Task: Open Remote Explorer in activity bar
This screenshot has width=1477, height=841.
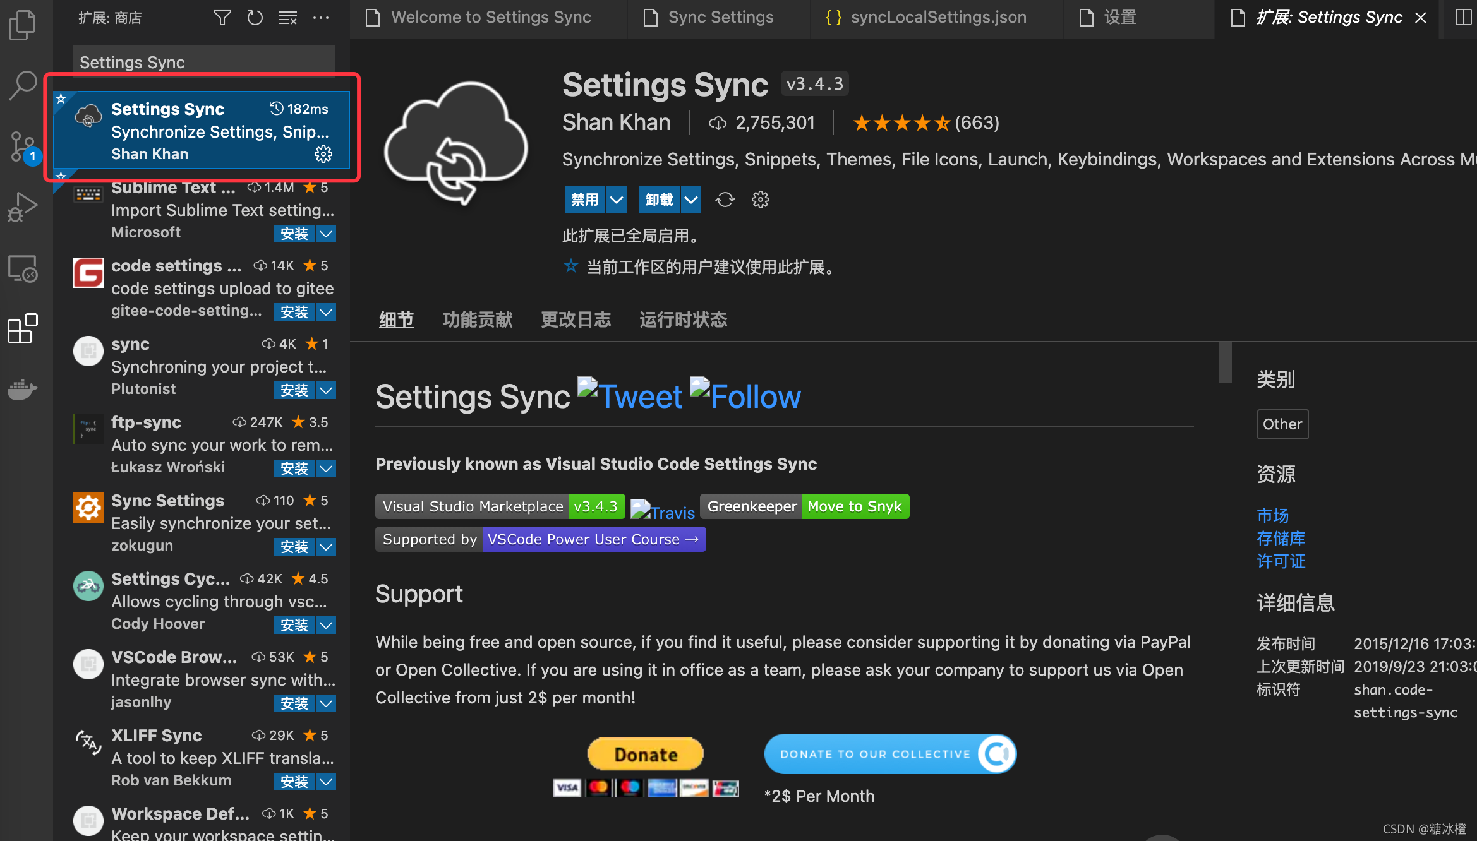Action: [x=23, y=269]
